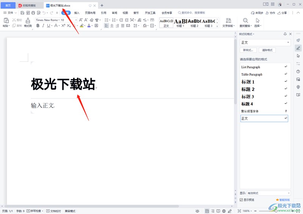
Task: Open spell check dropdown in status bar
Action: 42,211
